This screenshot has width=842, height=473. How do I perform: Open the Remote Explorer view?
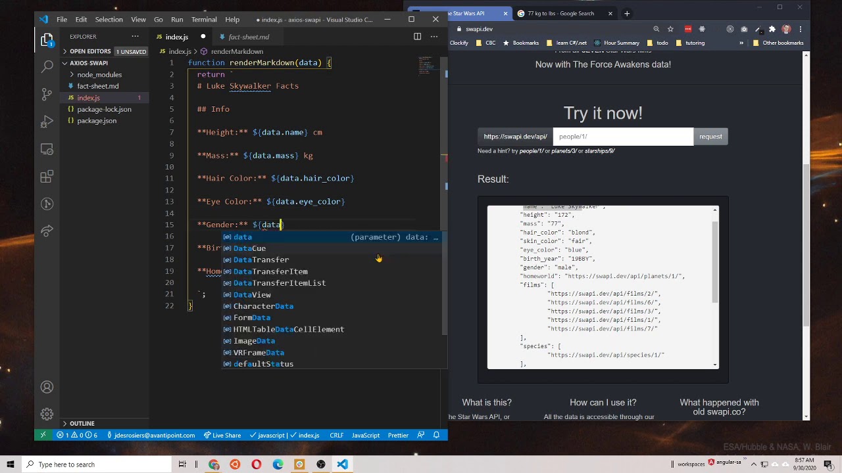47,149
